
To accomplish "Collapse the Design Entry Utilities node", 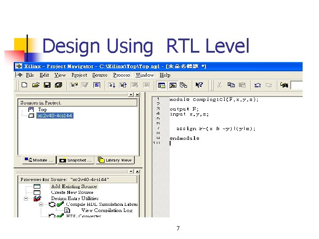I will (26, 198).
